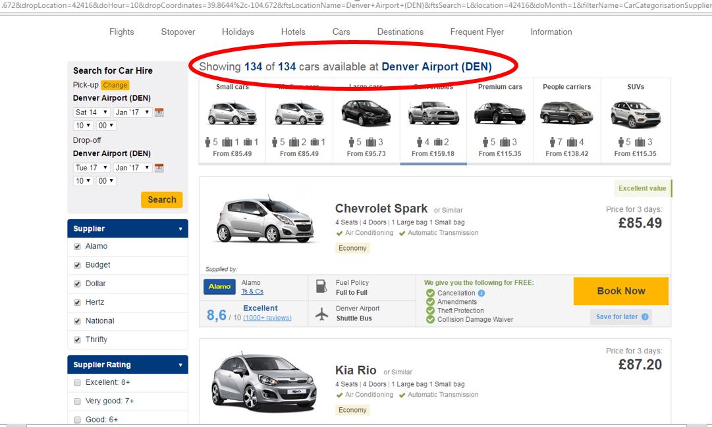Image resolution: width=712 pixels, height=427 pixels.
Task: Open the Hotels menu
Action: click(293, 32)
